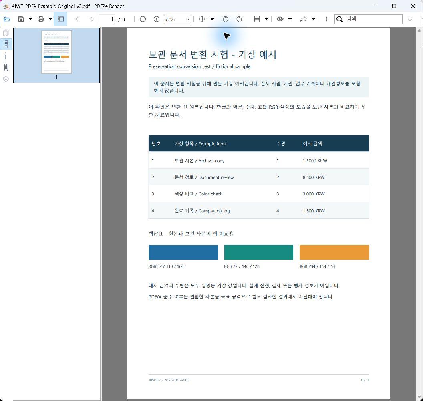Click the search magnifier icon
This screenshot has width=423, height=401.
click(x=340, y=19)
